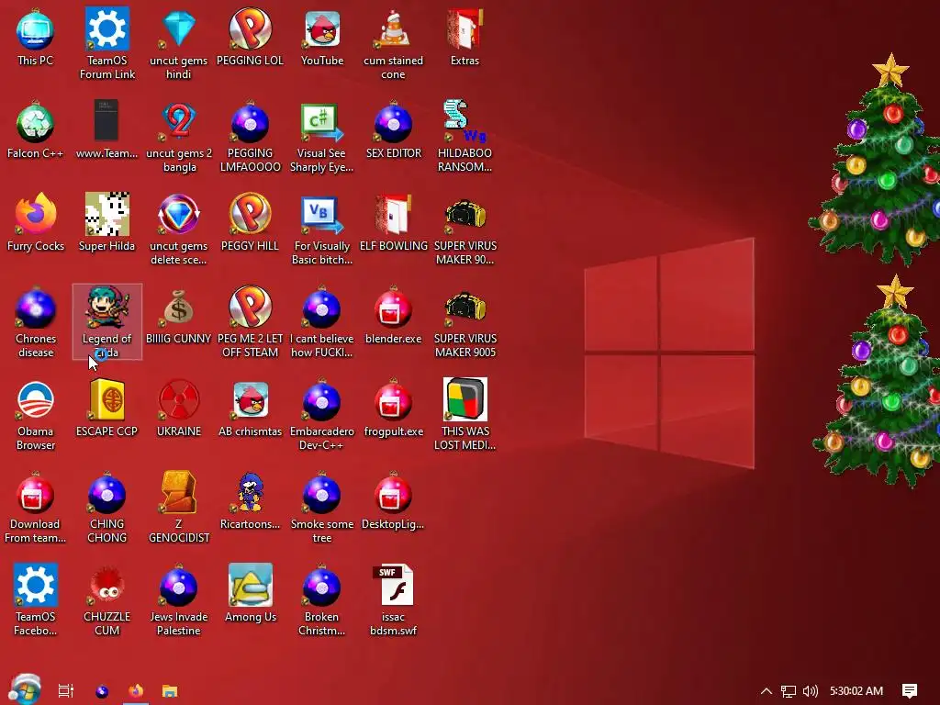940x705 pixels.
Task: Select the THIS WAS LOST MEDI... icon
Action: (464, 415)
